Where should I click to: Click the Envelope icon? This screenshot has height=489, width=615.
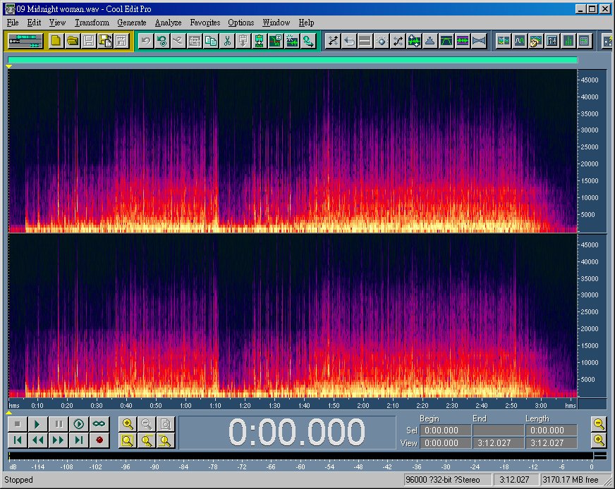[x=430, y=41]
